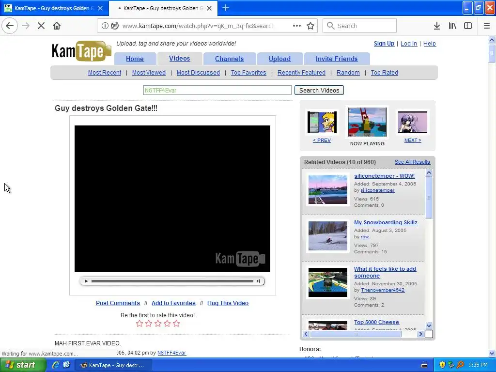Close the second, active KamTape browser tab
The height and width of the screenshot is (372, 496).
pos(209,8)
